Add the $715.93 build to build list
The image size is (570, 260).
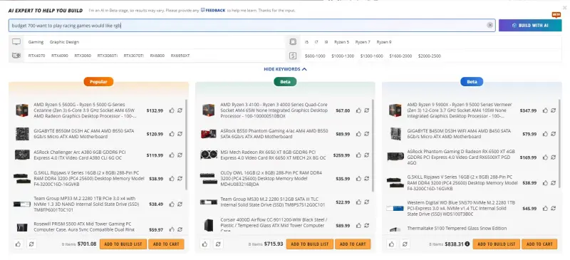coord(310,244)
